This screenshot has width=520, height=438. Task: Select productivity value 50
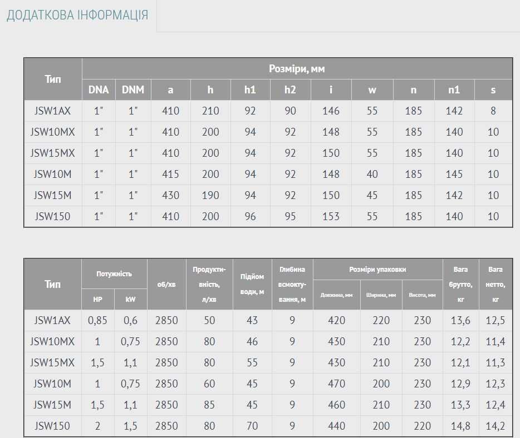coord(209,320)
